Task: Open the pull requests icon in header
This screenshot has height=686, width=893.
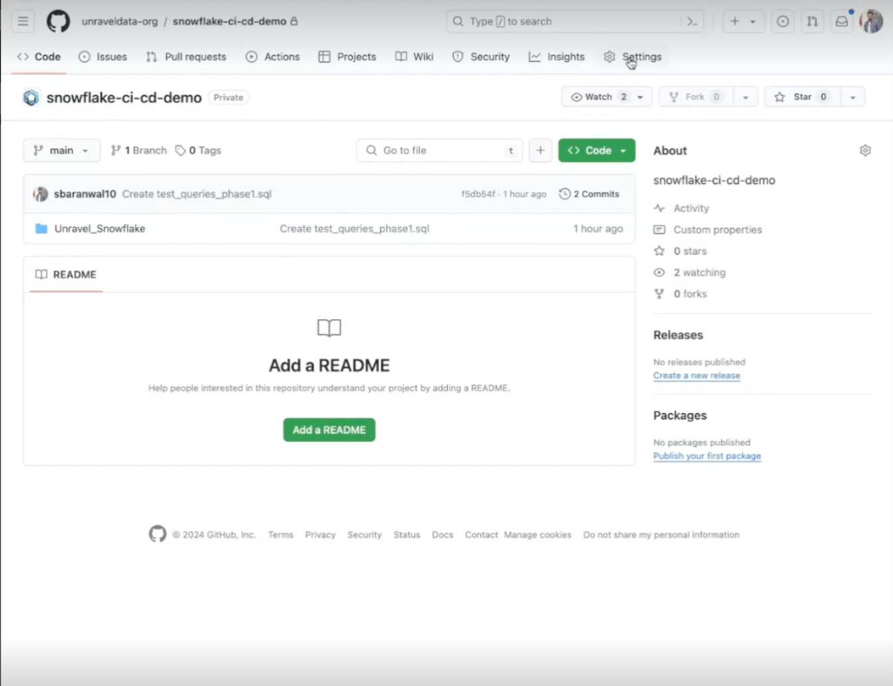Action: [x=812, y=21]
